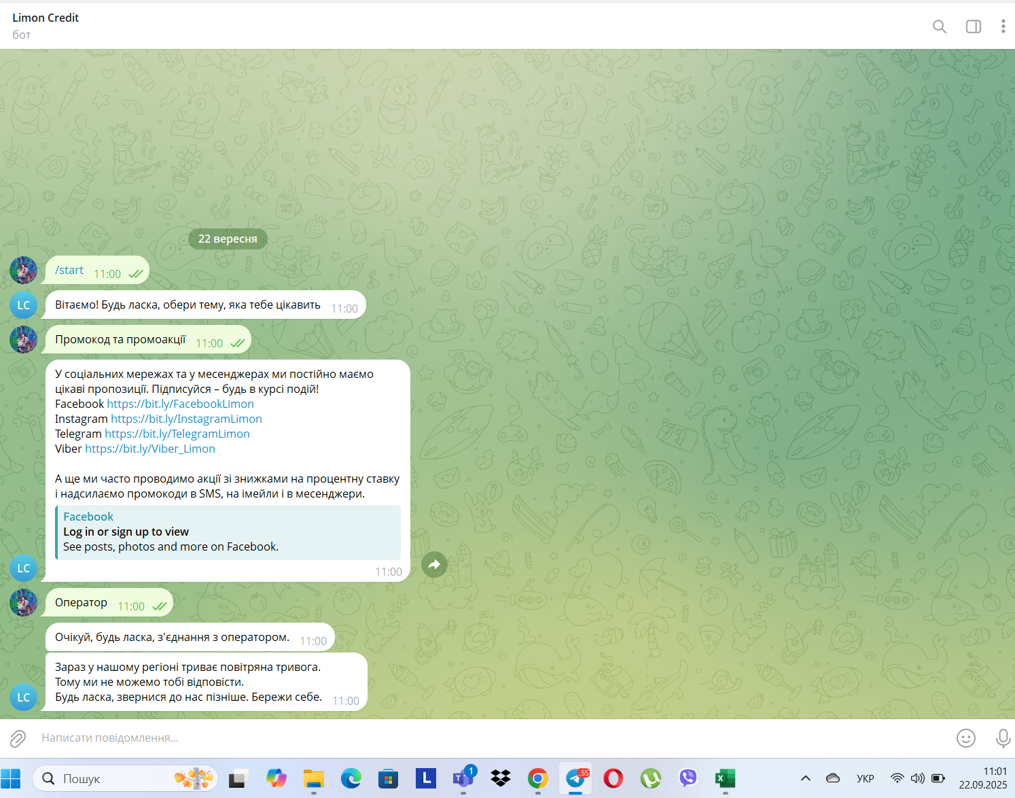Screen dimensions: 1015x798
Task: Open File Explorer from the taskbar
Action: click(314, 779)
